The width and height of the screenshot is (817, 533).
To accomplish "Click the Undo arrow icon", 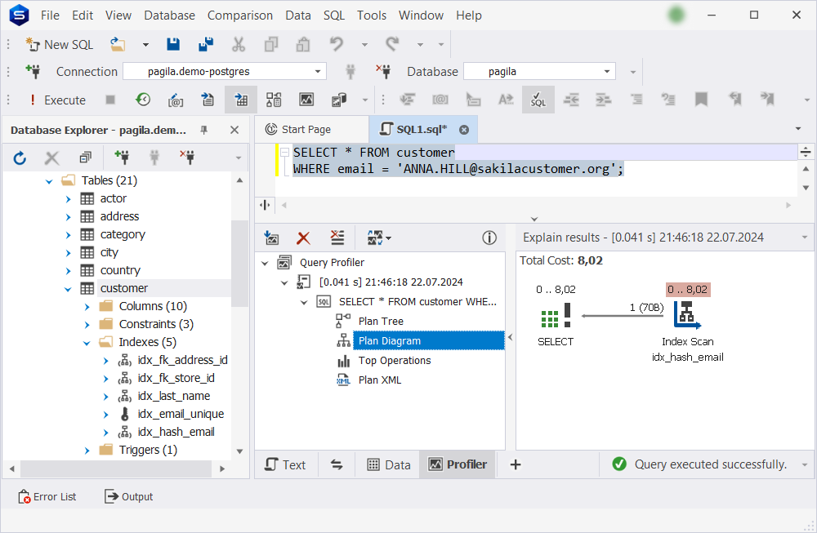I will [x=337, y=45].
